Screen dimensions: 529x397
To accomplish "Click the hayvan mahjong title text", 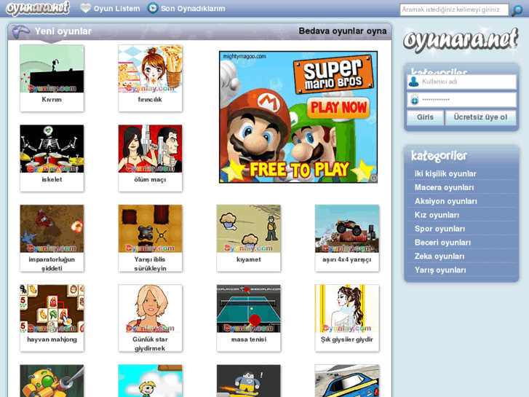I will [x=52, y=339].
